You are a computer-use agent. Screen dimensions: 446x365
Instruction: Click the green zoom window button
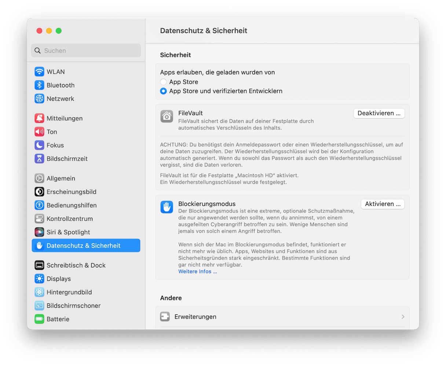tap(59, 31)
